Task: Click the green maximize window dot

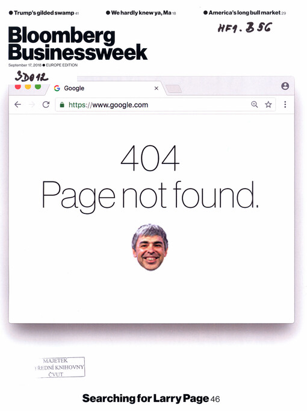Action: [x=38, y=87]
